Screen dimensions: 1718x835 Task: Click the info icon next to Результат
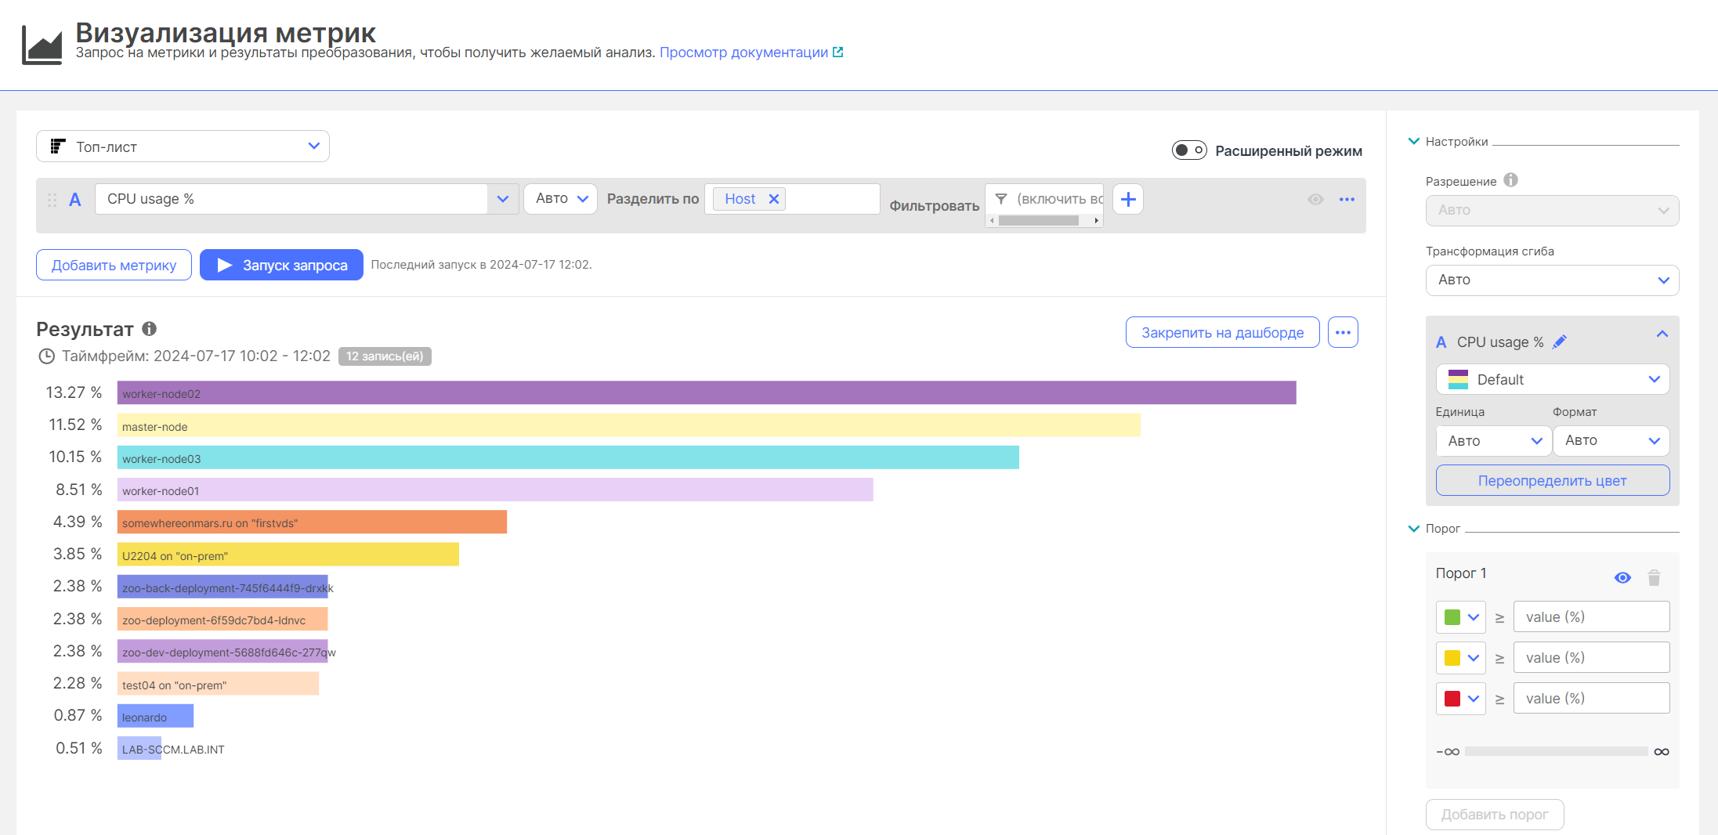click(x=149, y=329)
